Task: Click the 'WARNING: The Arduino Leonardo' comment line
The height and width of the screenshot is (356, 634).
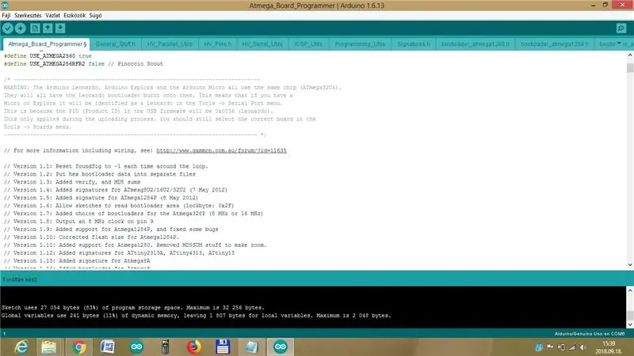Action: [x=173, y=88]
